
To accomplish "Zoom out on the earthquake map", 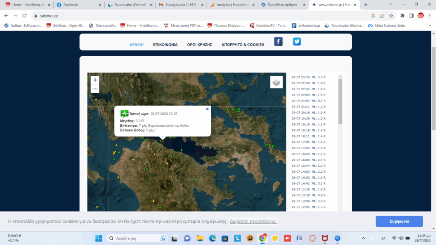I will tap(95, 89).
